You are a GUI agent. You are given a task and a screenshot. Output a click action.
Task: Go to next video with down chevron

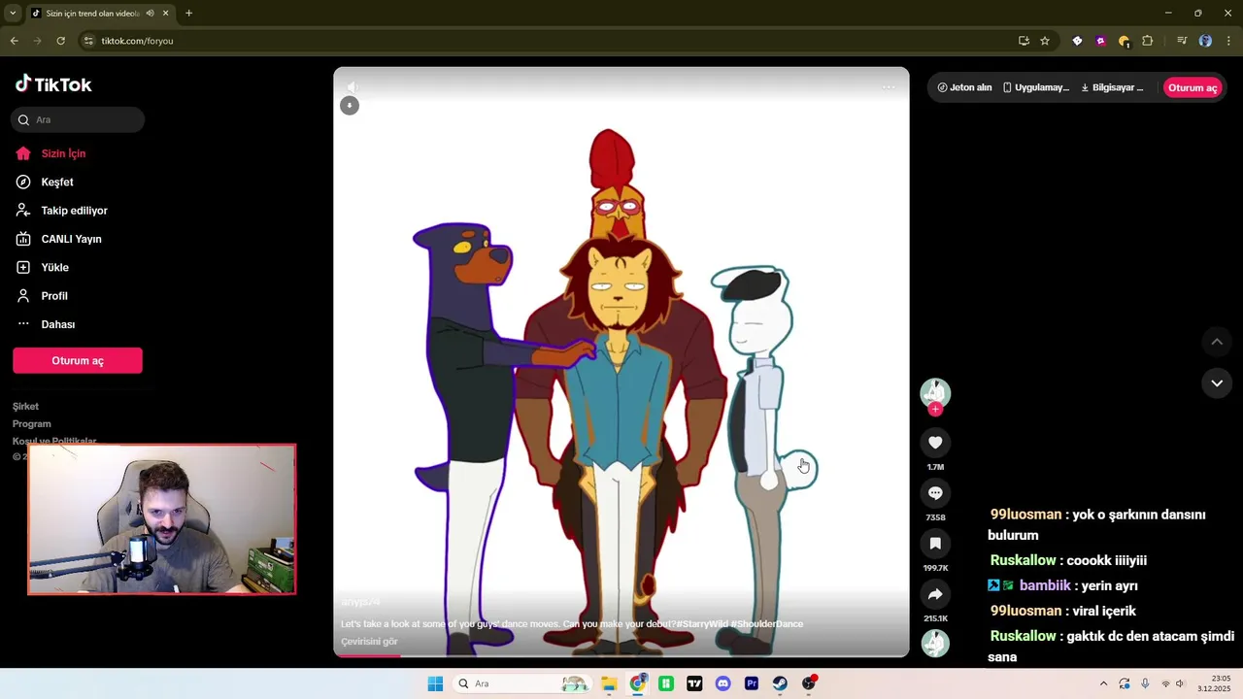tap(1217, 383)
